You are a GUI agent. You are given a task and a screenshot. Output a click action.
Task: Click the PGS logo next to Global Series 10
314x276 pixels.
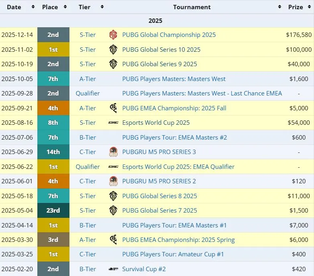(113, 50)
